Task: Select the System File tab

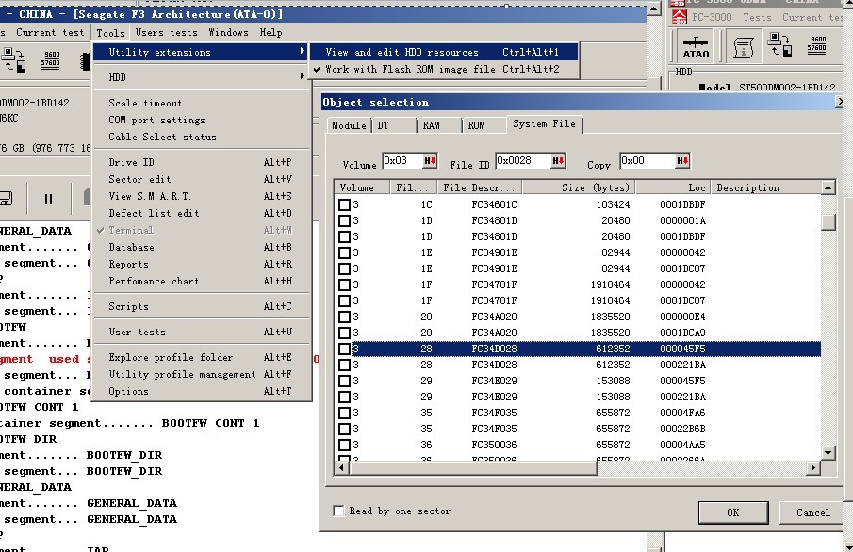Action: pos(544,124)
